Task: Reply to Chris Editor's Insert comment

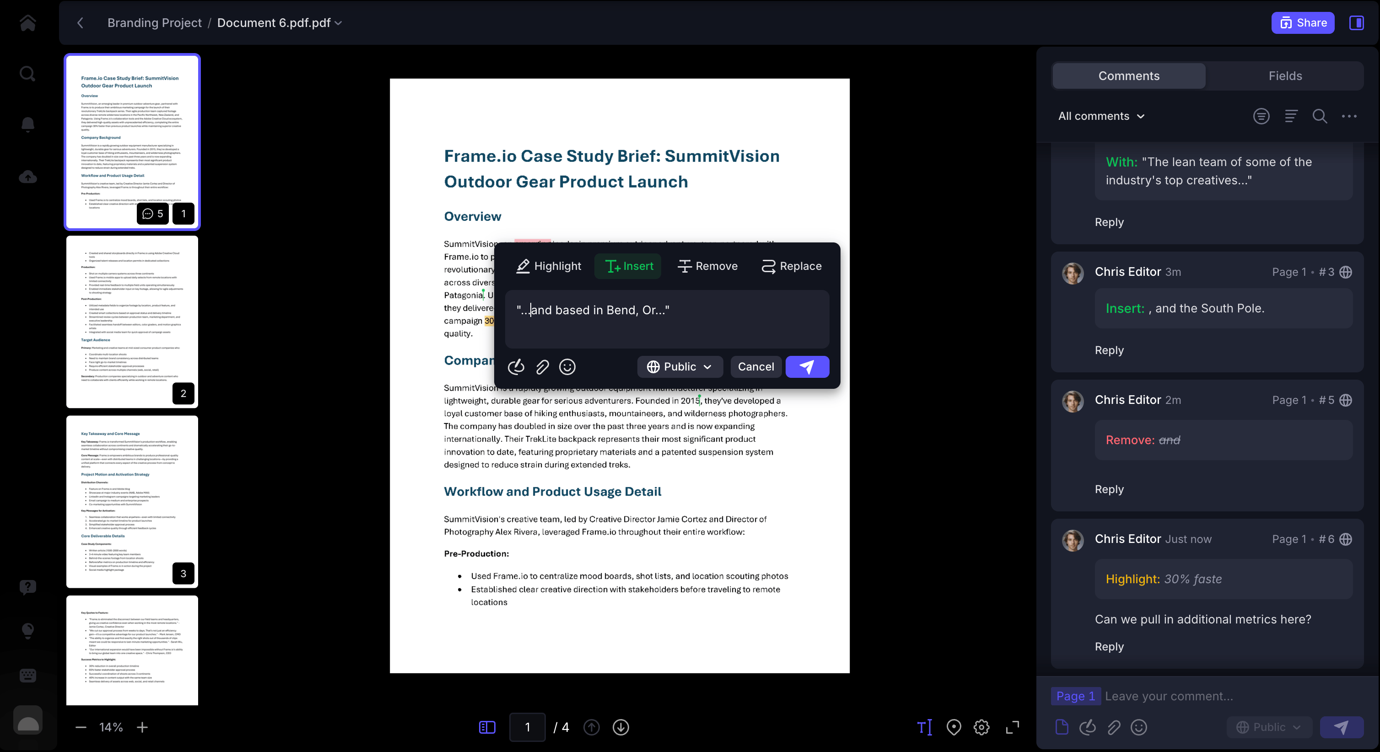Action: 1109,350
